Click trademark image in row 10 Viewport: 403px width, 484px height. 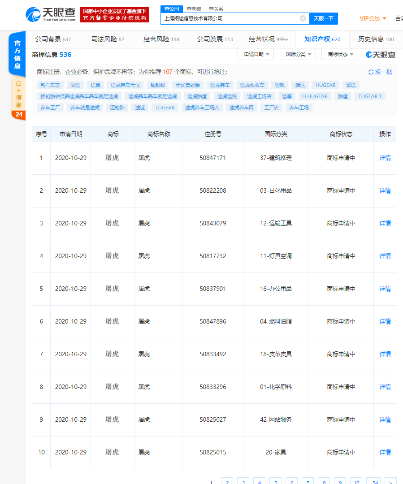(112, 452)
